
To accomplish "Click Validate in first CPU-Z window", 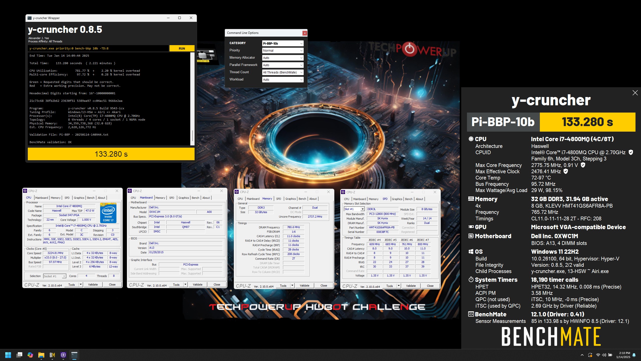I will (93, 285).
